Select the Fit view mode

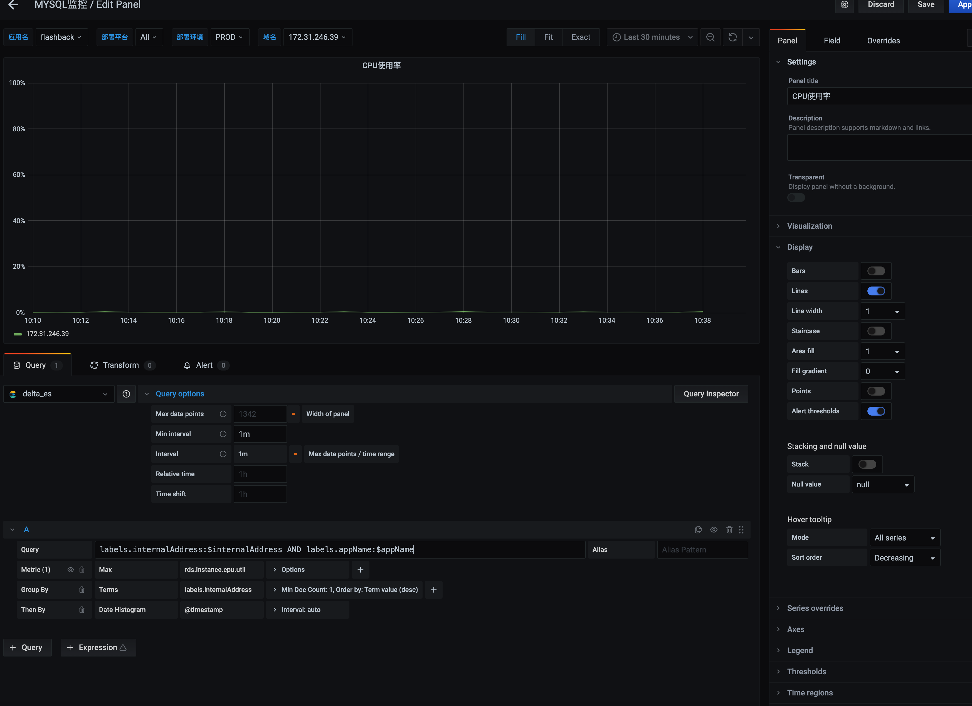pyautogui.click(x=548, y=37)
